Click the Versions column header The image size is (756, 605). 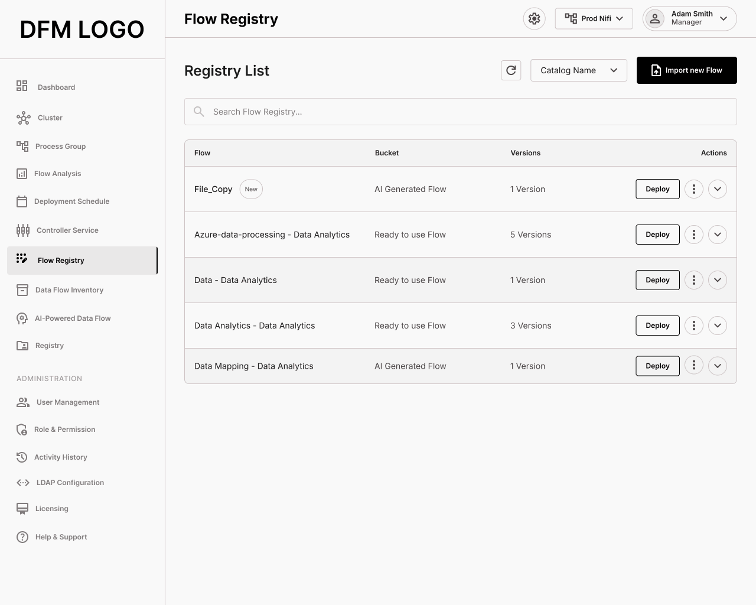pyautogui.click(x=526, y=153)
